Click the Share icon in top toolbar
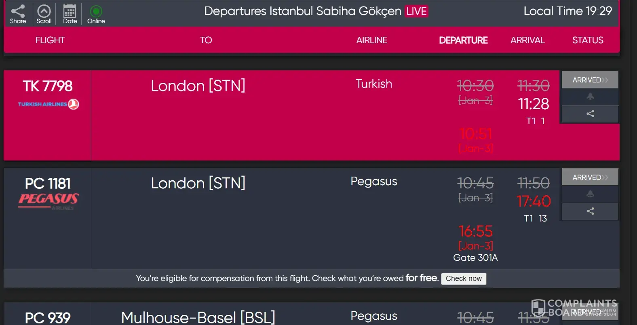 [x=18, y=14]
